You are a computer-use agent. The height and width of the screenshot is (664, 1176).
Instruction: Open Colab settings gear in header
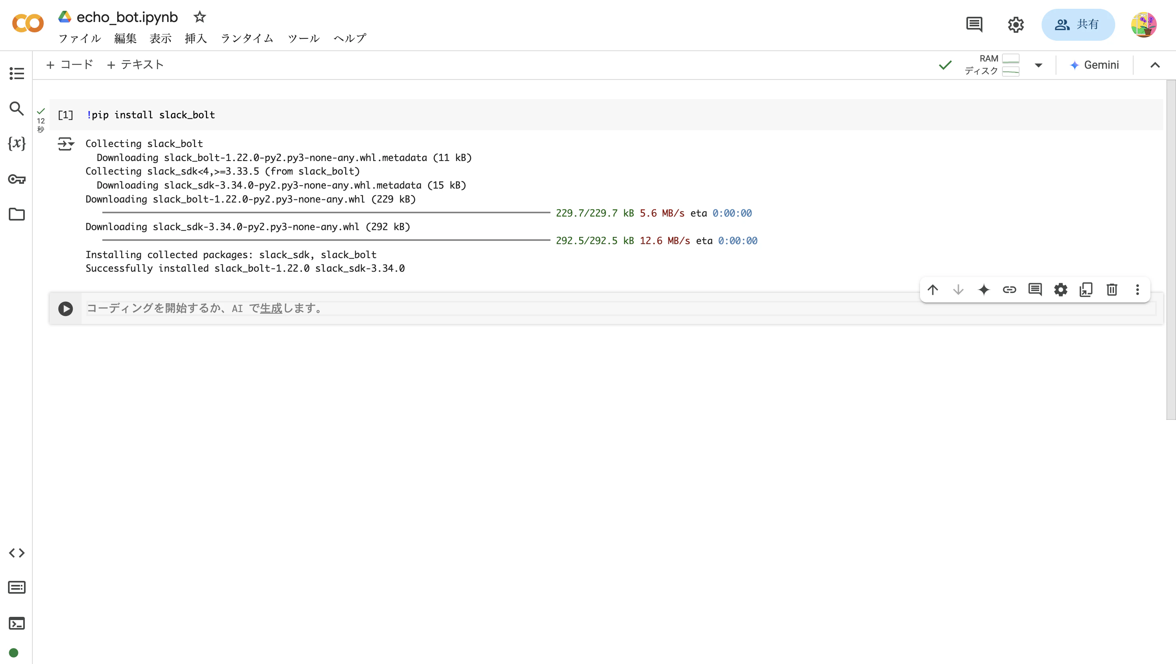(1016, 25)
